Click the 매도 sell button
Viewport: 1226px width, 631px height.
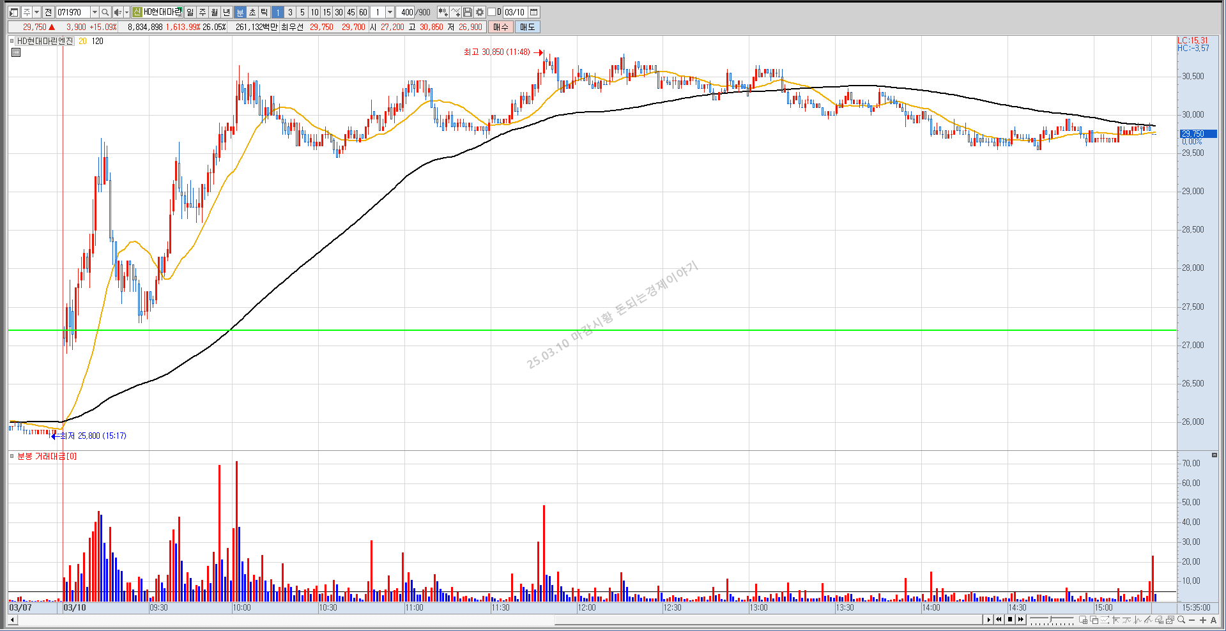tap(527, 27)
